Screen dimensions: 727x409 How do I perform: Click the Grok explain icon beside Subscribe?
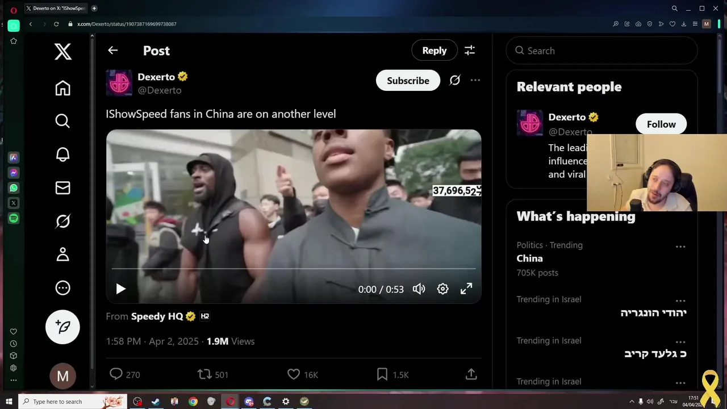click(x=455, y=81)
